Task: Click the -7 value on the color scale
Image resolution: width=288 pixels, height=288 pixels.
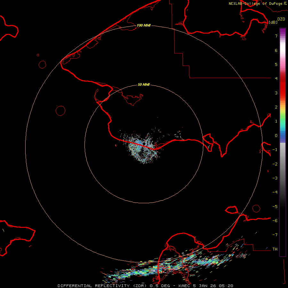Action: pyautogui.click(x=275, y=235)
